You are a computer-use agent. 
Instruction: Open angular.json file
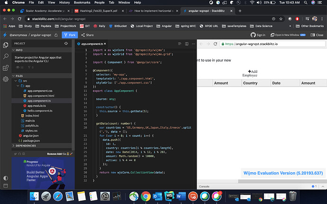pos(31,136)
